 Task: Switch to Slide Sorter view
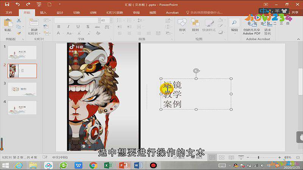coord(222,158)
